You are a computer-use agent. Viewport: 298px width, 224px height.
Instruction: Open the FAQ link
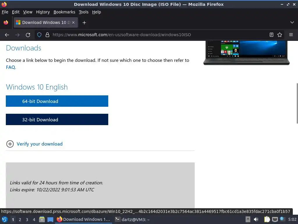[x=10, y=67]
